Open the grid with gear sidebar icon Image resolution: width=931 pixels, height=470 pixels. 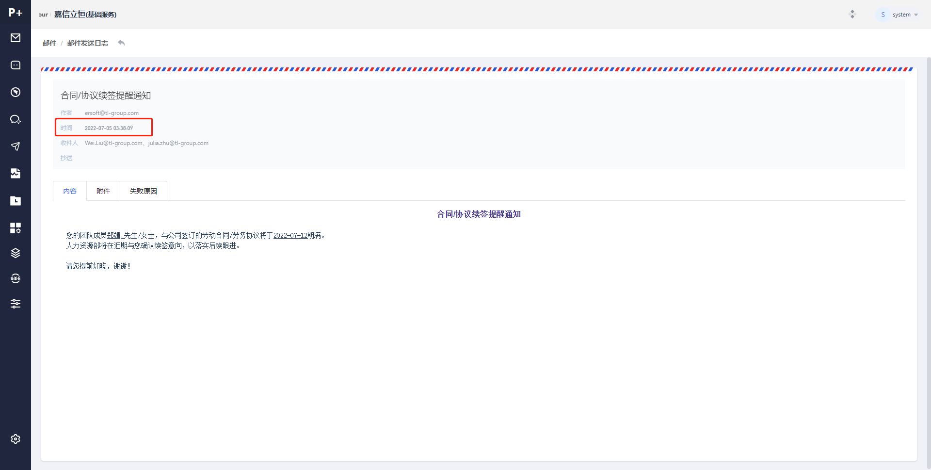[x=16, y=228]
